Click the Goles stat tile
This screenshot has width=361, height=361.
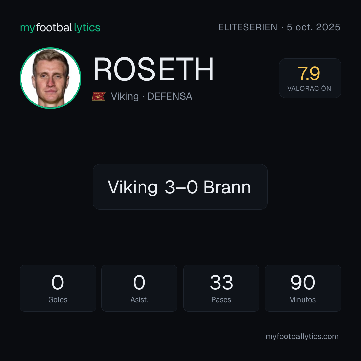point(58,288)
